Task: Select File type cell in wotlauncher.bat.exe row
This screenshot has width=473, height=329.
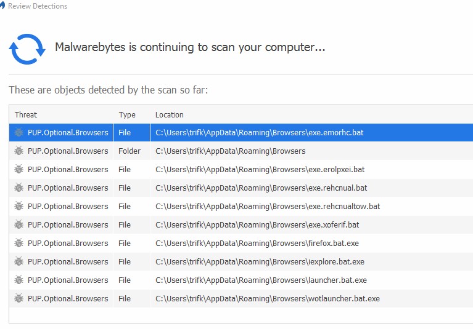Action: point(125,298)
